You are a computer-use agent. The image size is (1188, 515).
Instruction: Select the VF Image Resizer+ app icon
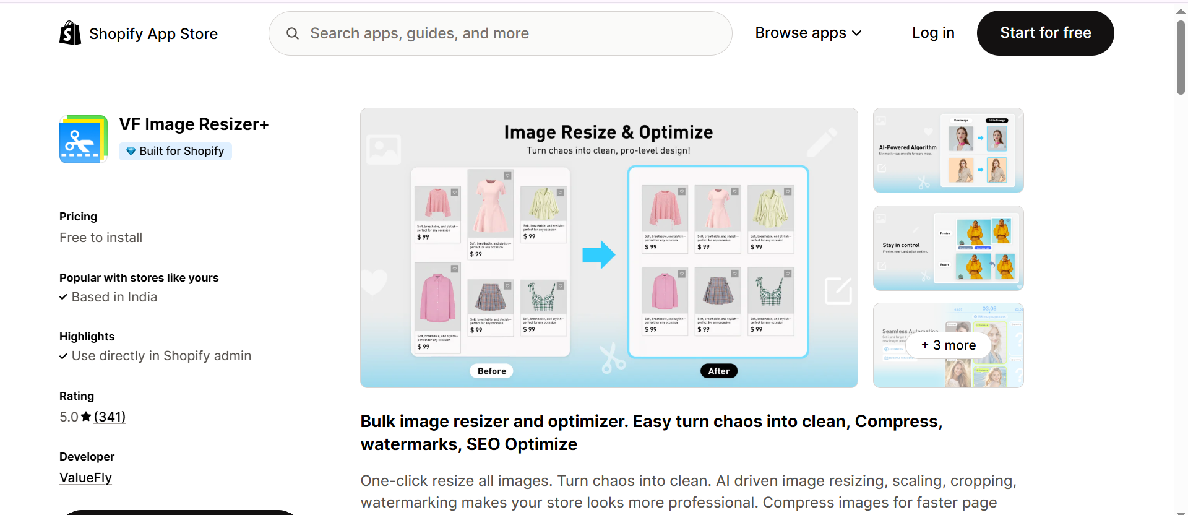tap(83, 139)
